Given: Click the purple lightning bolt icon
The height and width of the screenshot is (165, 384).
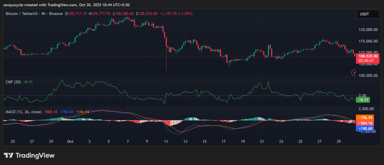Looking at the screenshot, I should click(354, 73).
